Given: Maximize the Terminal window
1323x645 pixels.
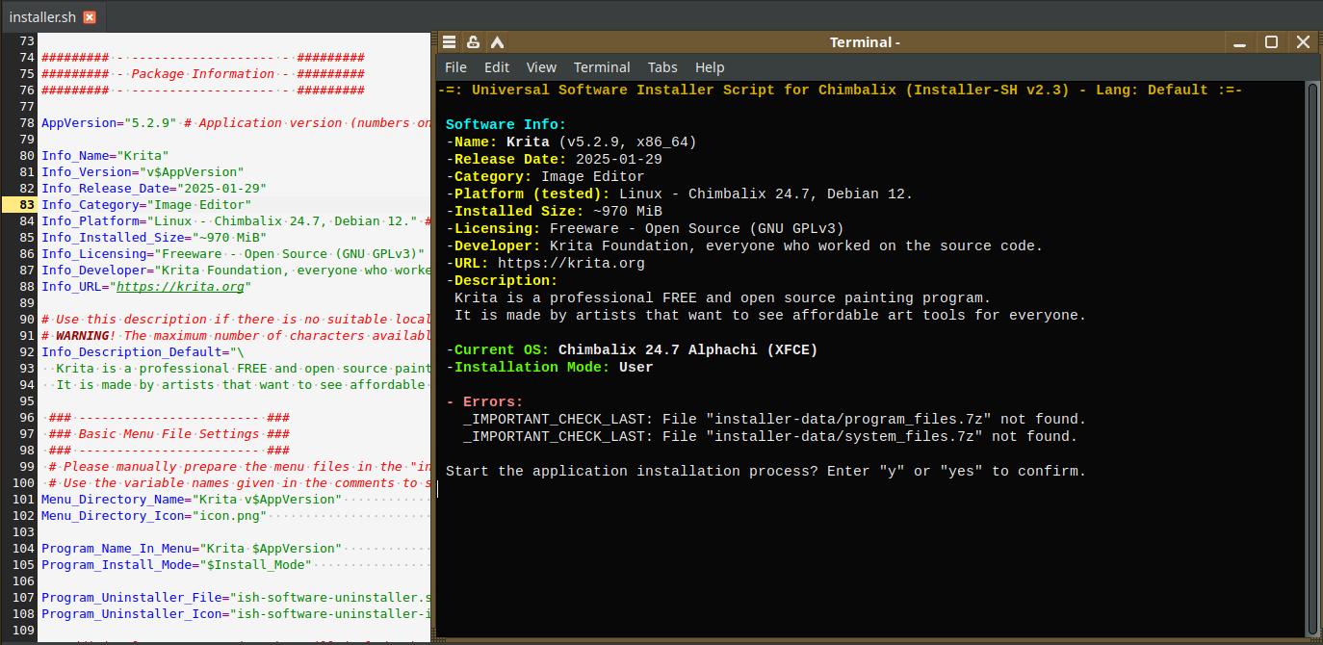Looking at the screenshot, I should coord(1271,41).
